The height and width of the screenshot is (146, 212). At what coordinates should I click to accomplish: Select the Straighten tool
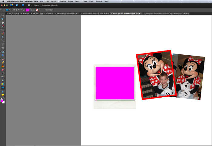click(x=2, y=55)
